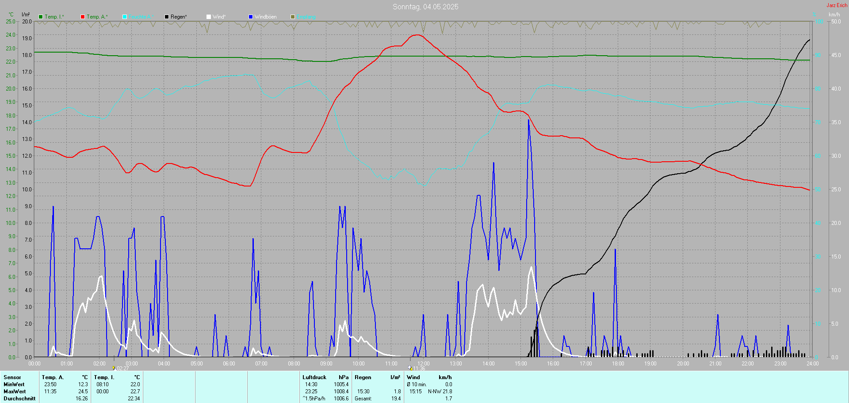Viewport: 849px width, 403px height.
Task: Click the Luftdruck maximum value 1008.4
Action: pos(341,392)
